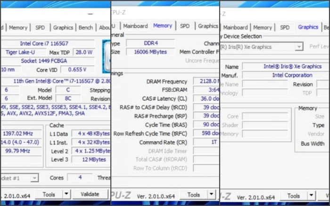Click L1 Data cache 4 x 48 KBytes
Screen dimensions: 330x206
[x=91, y=134]
